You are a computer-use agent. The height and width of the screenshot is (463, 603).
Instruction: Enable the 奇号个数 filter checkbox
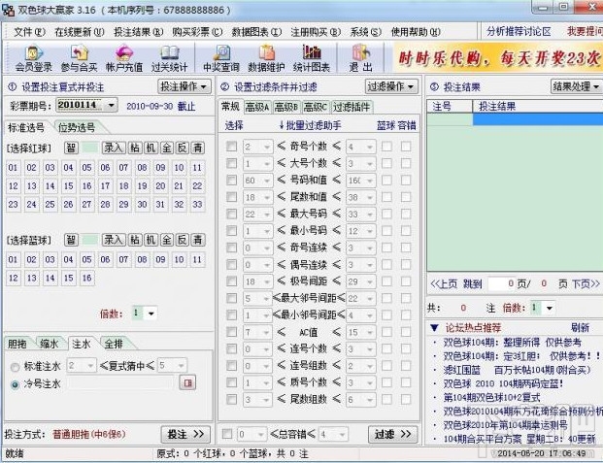pos(231,147)
